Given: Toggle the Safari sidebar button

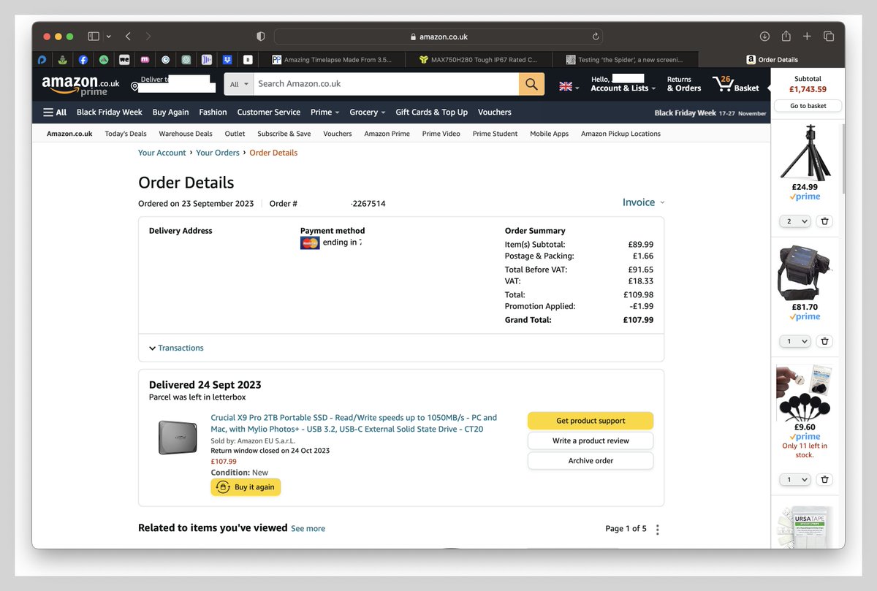Looking at the screenshot, I should (94, 36).
